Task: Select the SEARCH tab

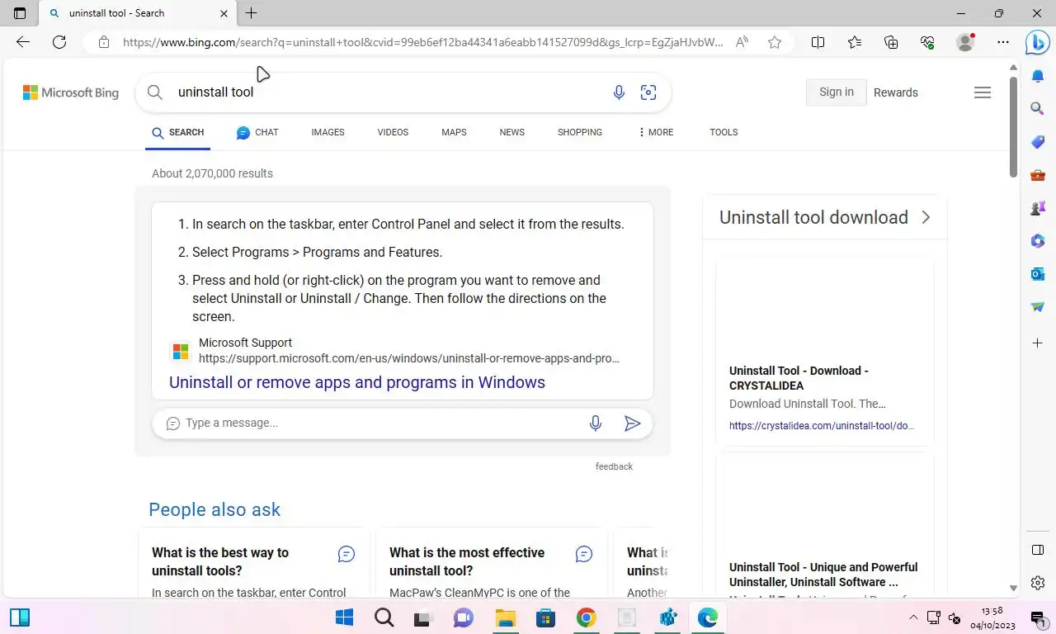Action: (x=177, y=132)
